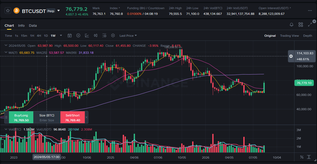
Task: Switch to Trading View chart
Action: click(x=289, y=36)
